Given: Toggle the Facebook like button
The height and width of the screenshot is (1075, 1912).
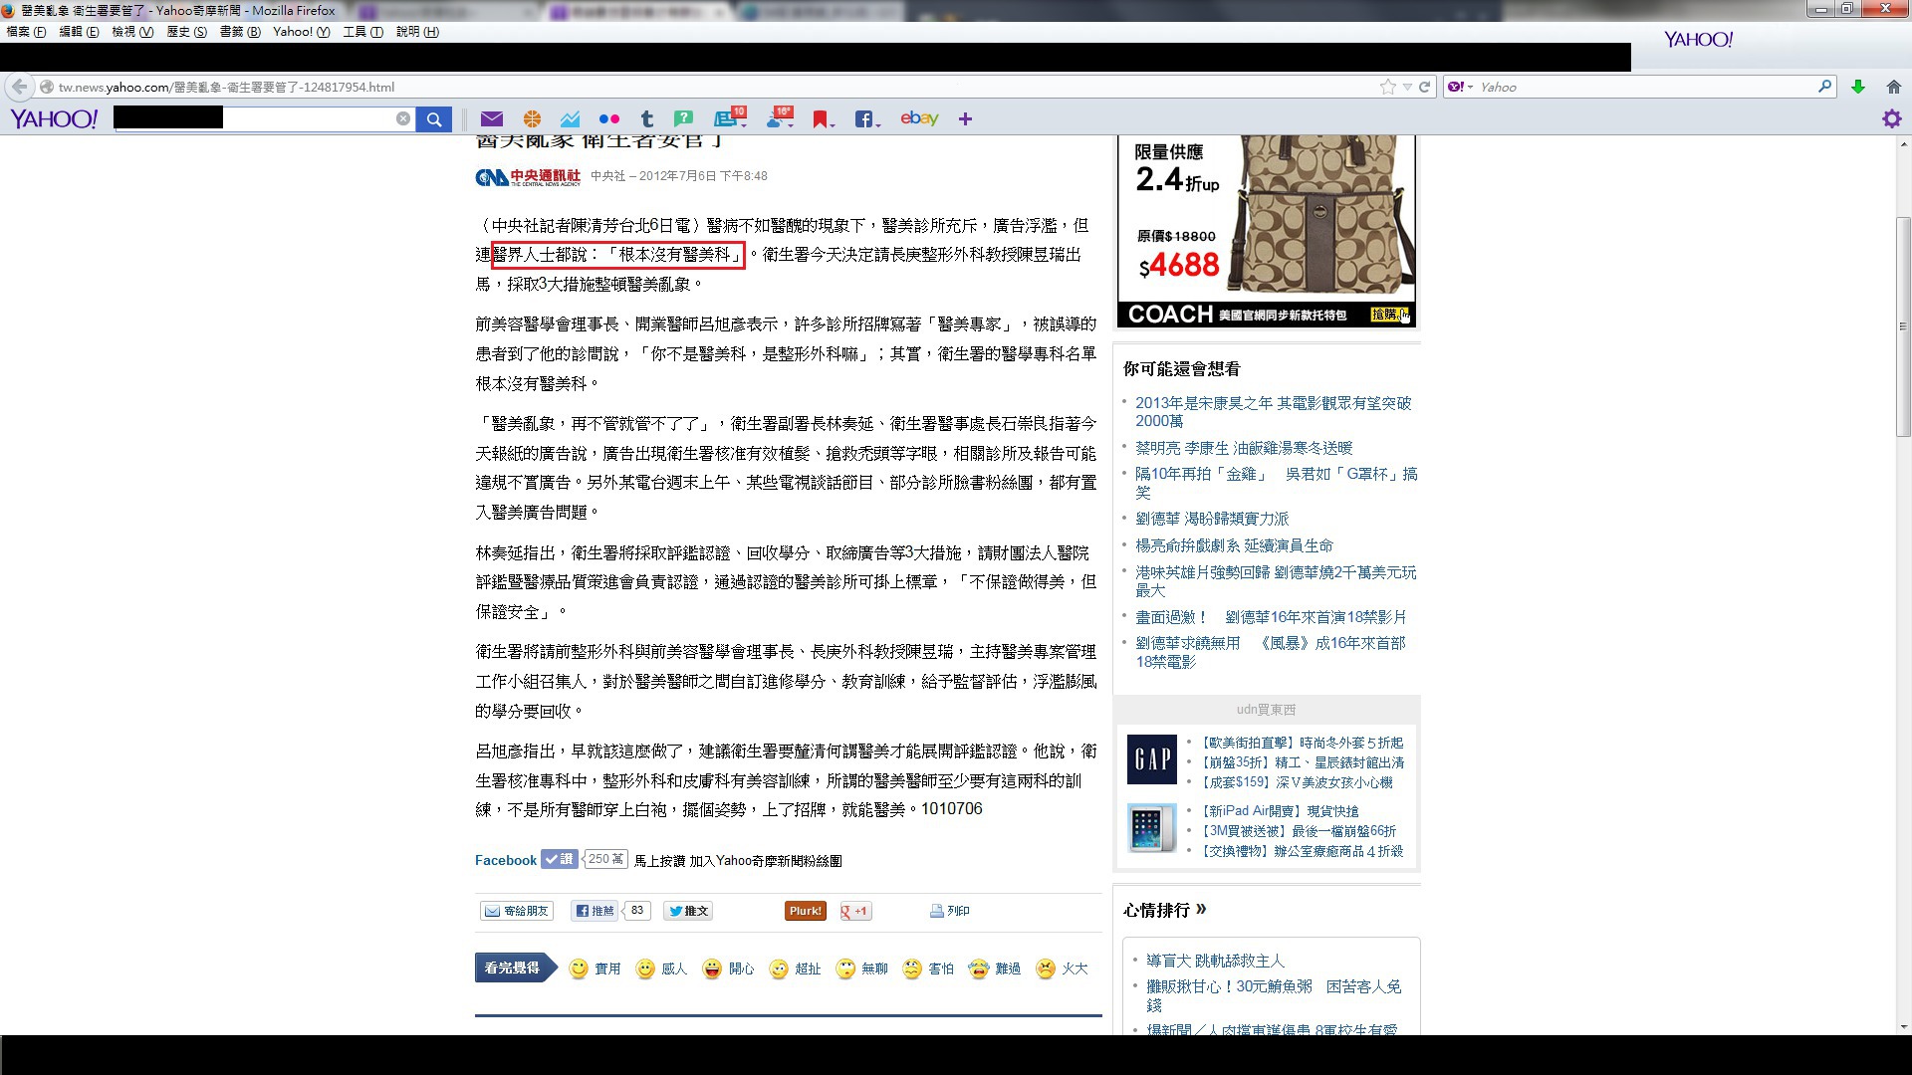Looking at the screenshot, I should (x=559, y=860).
